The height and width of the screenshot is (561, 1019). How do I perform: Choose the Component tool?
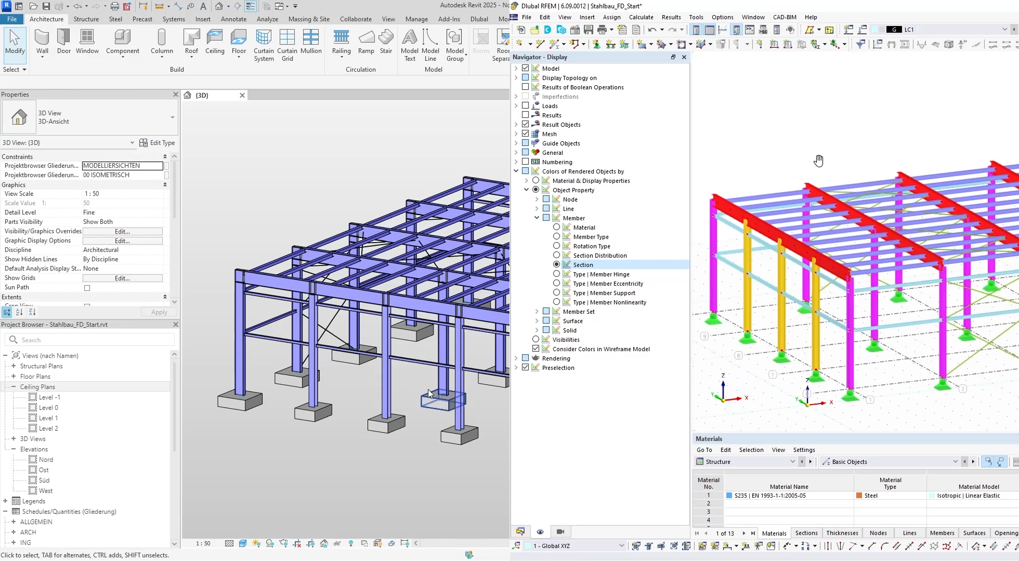tap(123, 42)
